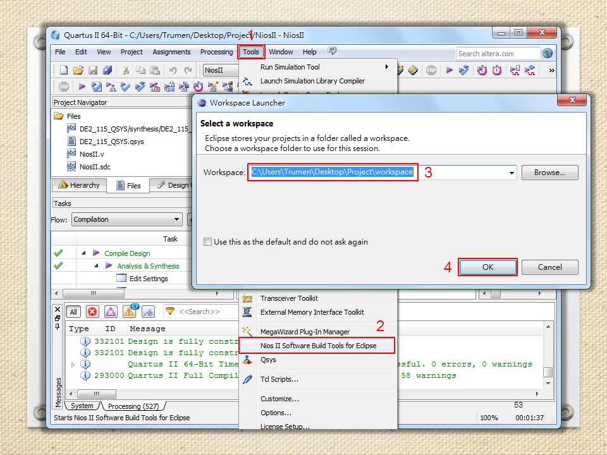Click the Open file folder icon

pyautogui.click(x=78, y=70)
